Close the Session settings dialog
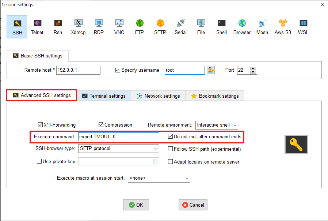328x221 pixels. tap(323, 5)
